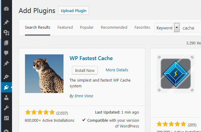This screenshot has width=201, height=132.
Task: Open the WP Fastest Cache title link
Action: (91, 58)
